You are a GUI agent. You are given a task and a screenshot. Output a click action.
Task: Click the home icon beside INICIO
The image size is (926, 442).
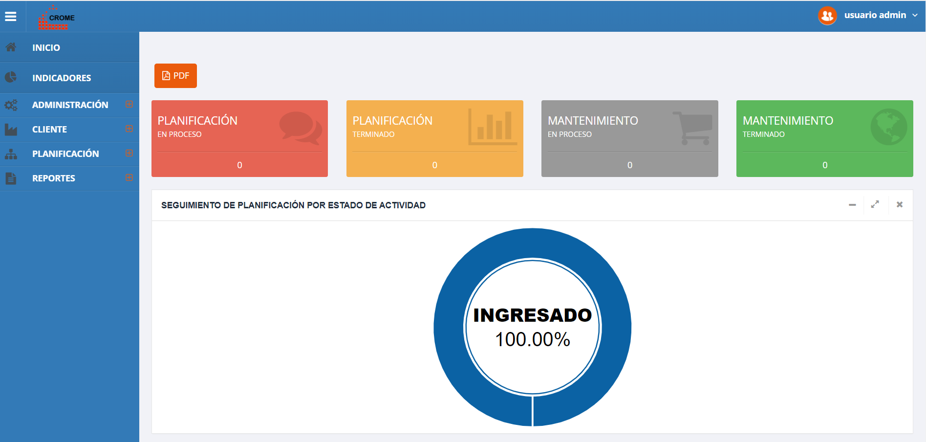point(11,47)
